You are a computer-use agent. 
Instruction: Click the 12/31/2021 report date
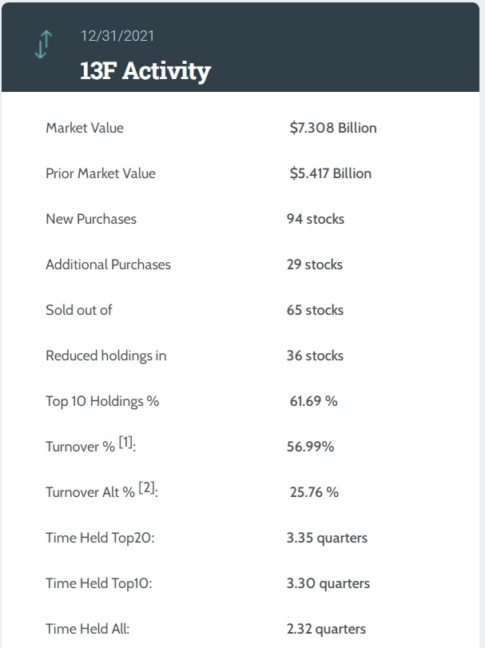[x=117, y=36]
